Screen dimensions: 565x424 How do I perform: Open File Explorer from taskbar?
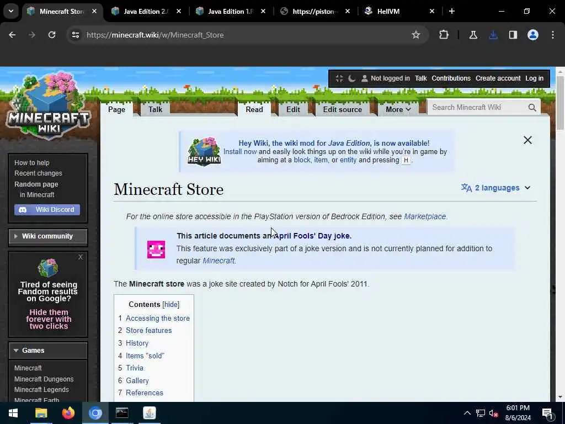click(x=41, y=413)
